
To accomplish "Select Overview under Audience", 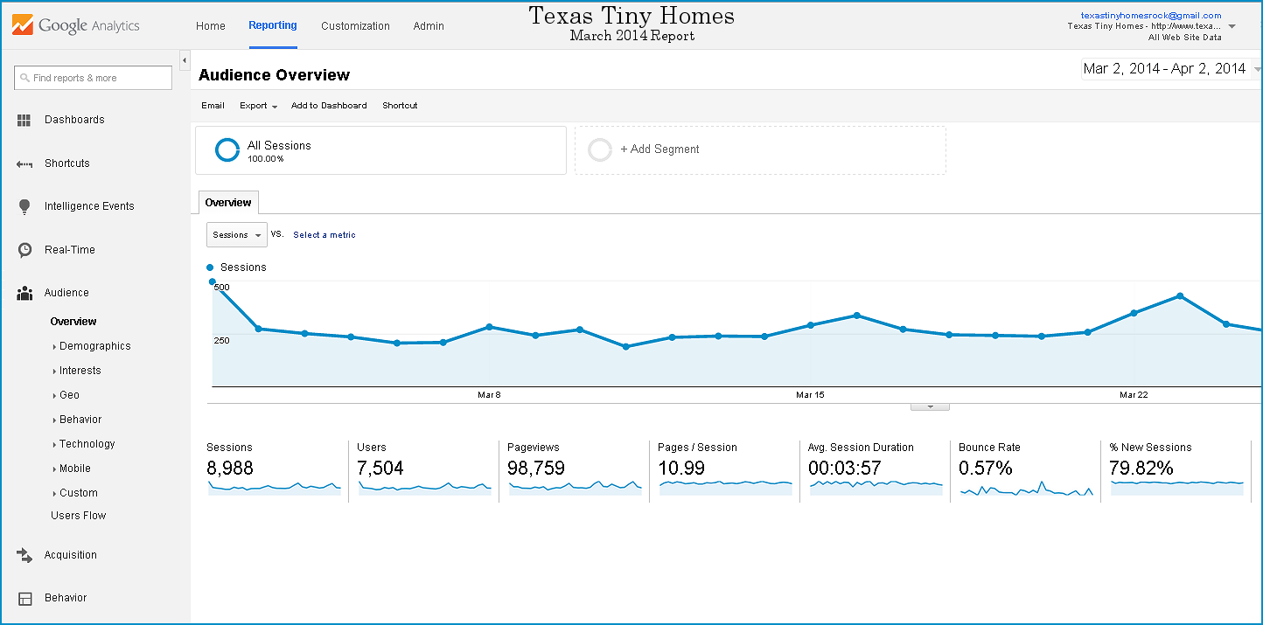I will tap(73, 322).
